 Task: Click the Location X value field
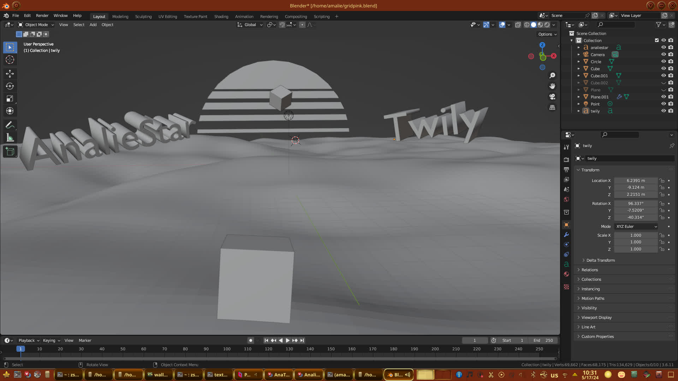(x=636, y=181)
